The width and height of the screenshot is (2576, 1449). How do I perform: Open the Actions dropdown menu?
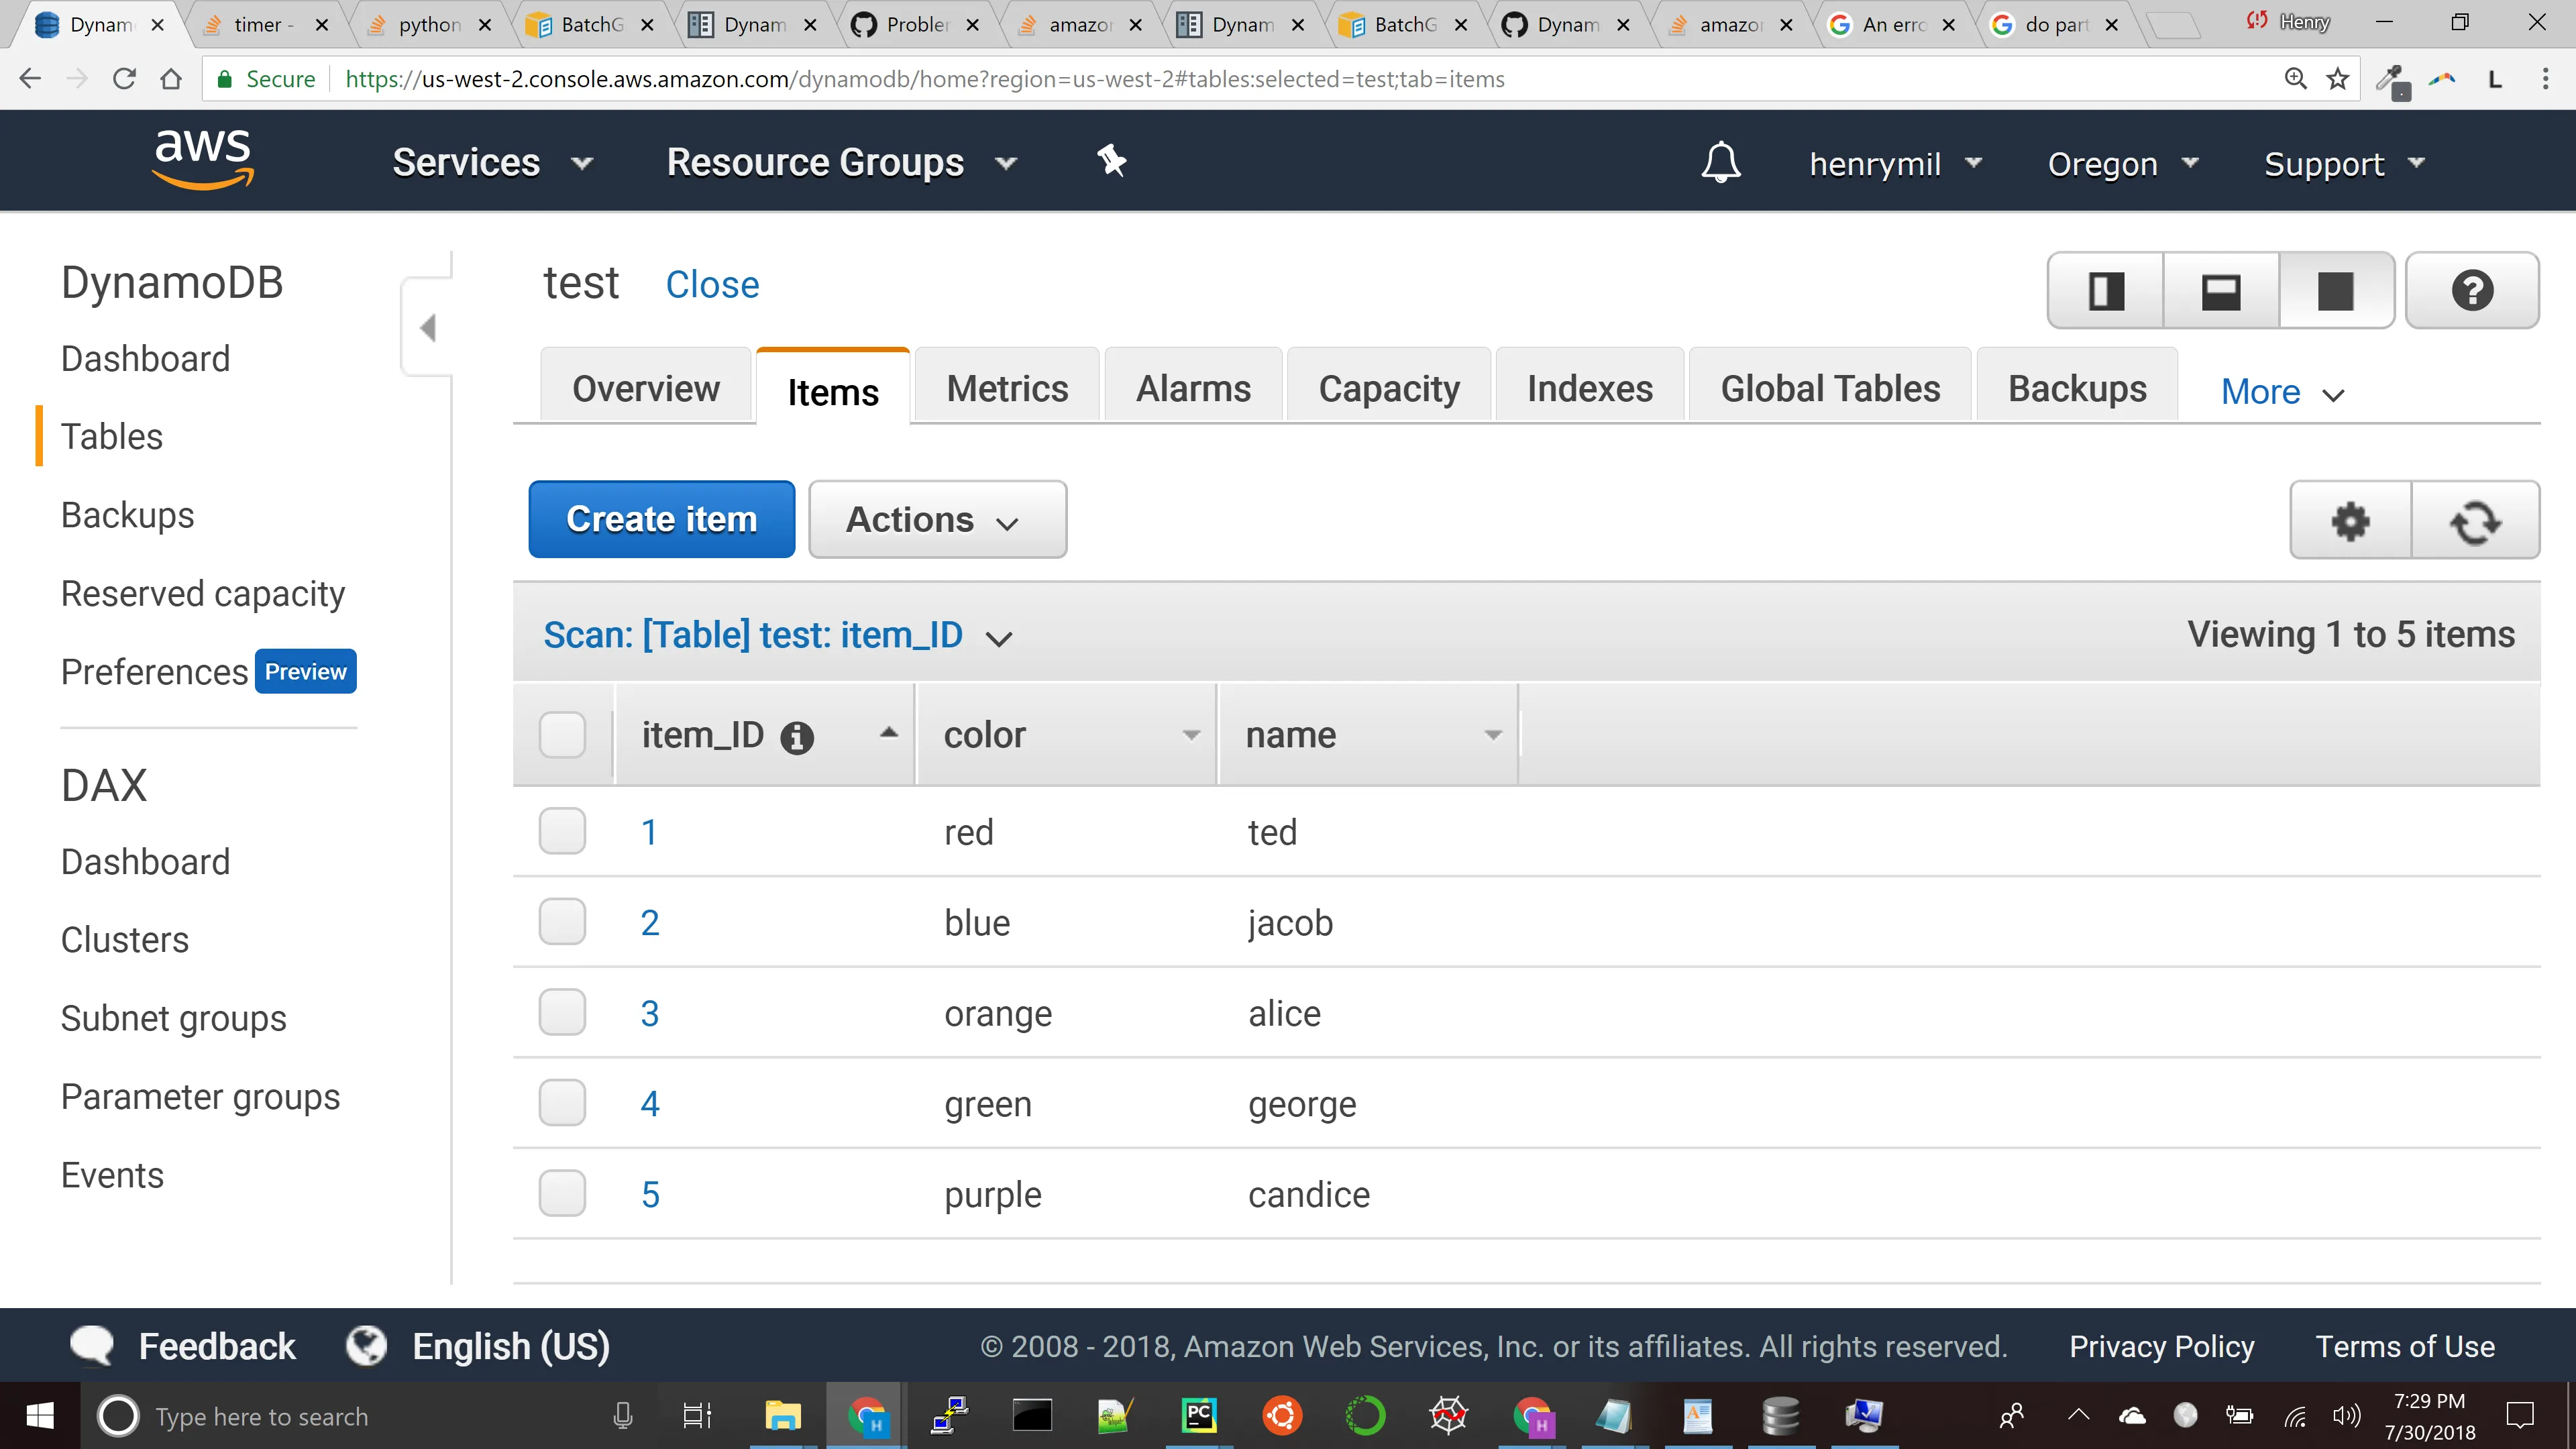click(936, 520)
